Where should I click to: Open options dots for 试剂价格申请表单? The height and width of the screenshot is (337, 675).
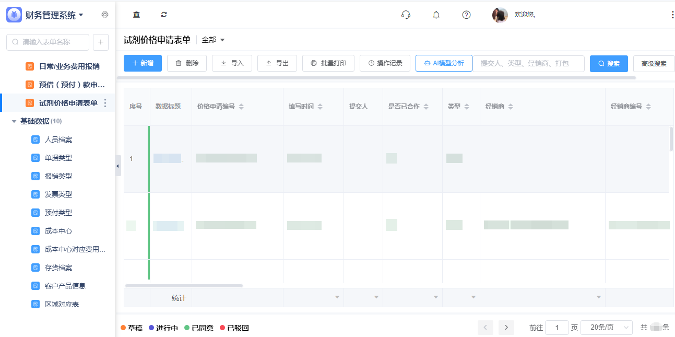pyautogui.click(x=105, y=103)
